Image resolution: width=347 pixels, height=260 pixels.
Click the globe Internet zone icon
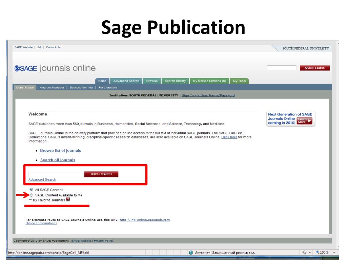coord(191,253)
